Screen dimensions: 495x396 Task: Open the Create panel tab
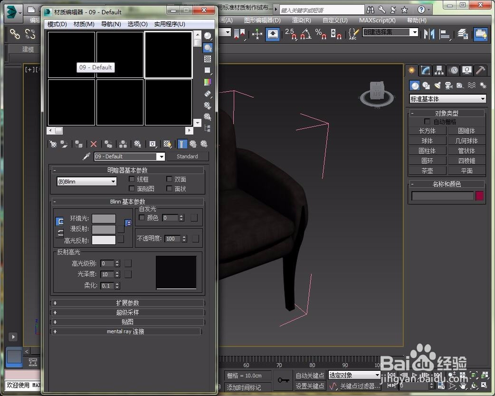pyautogui.click(x=412, y=70)
